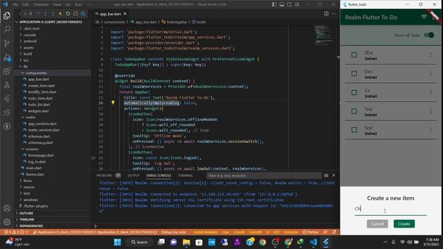
Task: Click the Cancel button
Action: click(377, 223)
